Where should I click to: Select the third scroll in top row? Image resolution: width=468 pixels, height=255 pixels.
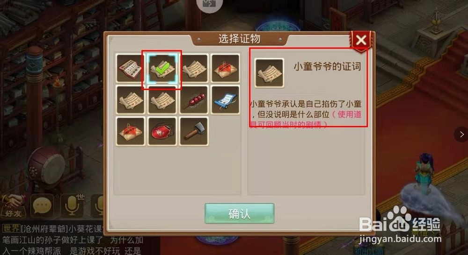(194, 68)
